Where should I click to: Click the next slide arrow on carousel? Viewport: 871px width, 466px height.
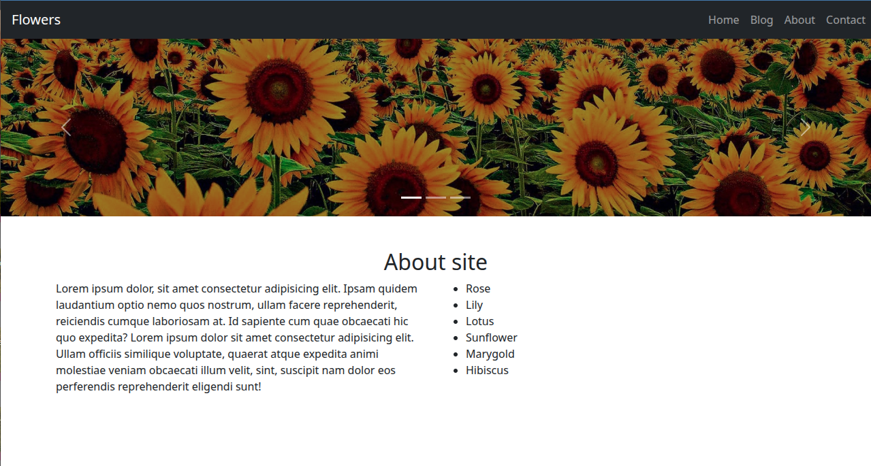point(805,128)
